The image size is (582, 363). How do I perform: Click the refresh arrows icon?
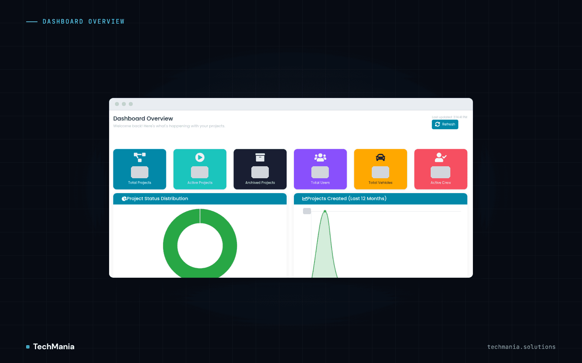pyautogui.click(x=438, y=124)
